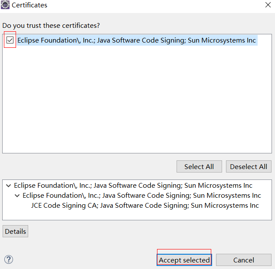Select the Eclipse Foundation certificate row in list
The height and width of the screenshot is (269, 275).
tap(137, 40)
